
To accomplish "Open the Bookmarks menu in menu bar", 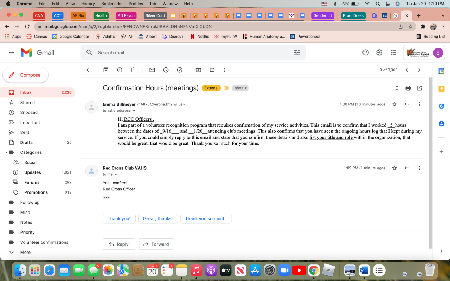I will pyautogui.click(x=112, y=4).
